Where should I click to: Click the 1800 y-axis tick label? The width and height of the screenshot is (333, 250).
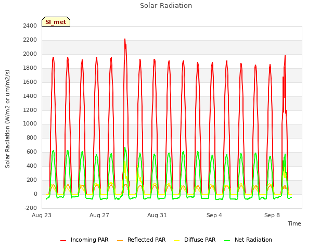point(30,68)
